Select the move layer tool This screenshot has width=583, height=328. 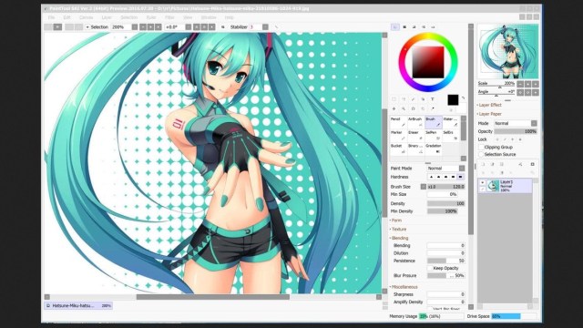tap(394, 109)
